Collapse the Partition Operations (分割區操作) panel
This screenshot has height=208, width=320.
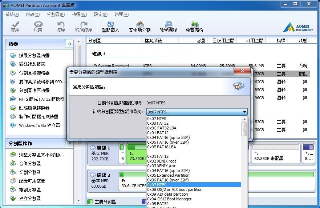click(70, 143)
